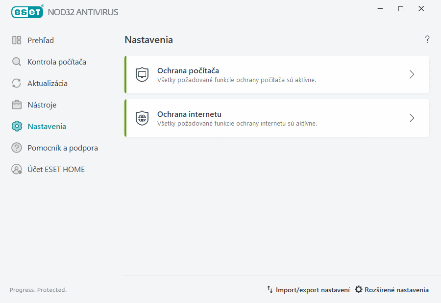
Task: Open the Ochrana počítača card
Action: (277, 75)
